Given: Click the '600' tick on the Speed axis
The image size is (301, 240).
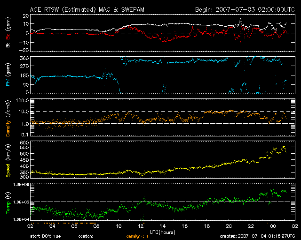Looking at the screenshot, I should point(24,142).
